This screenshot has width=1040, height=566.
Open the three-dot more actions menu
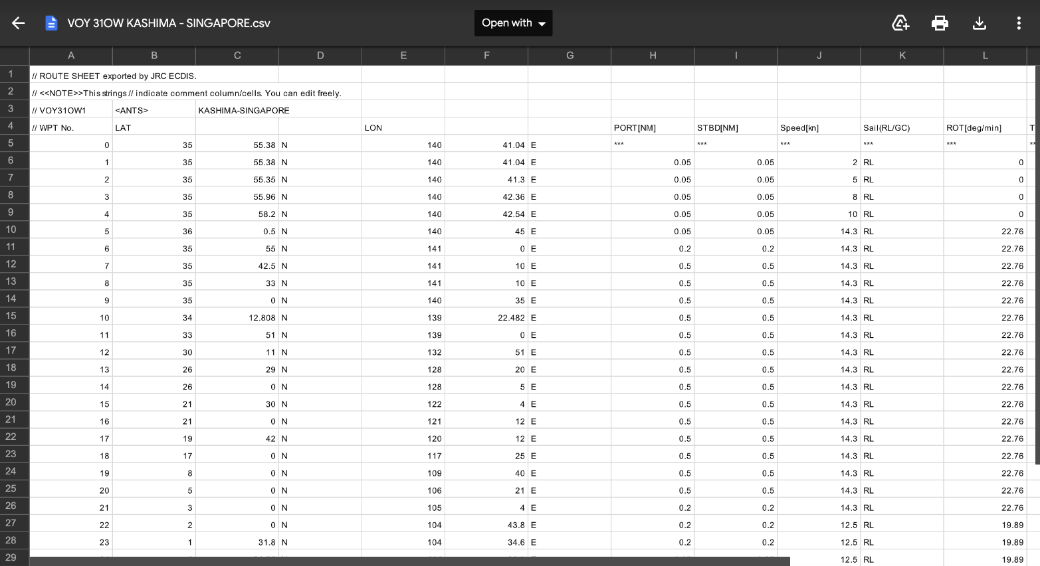(1018, 23)
